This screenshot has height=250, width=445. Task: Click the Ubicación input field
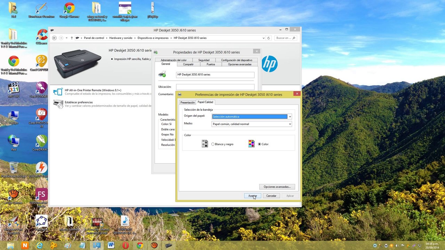click(x=215, y=87)
